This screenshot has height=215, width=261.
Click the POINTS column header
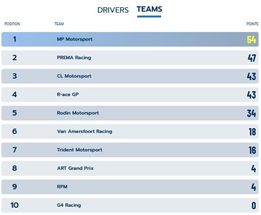(252, 24)
